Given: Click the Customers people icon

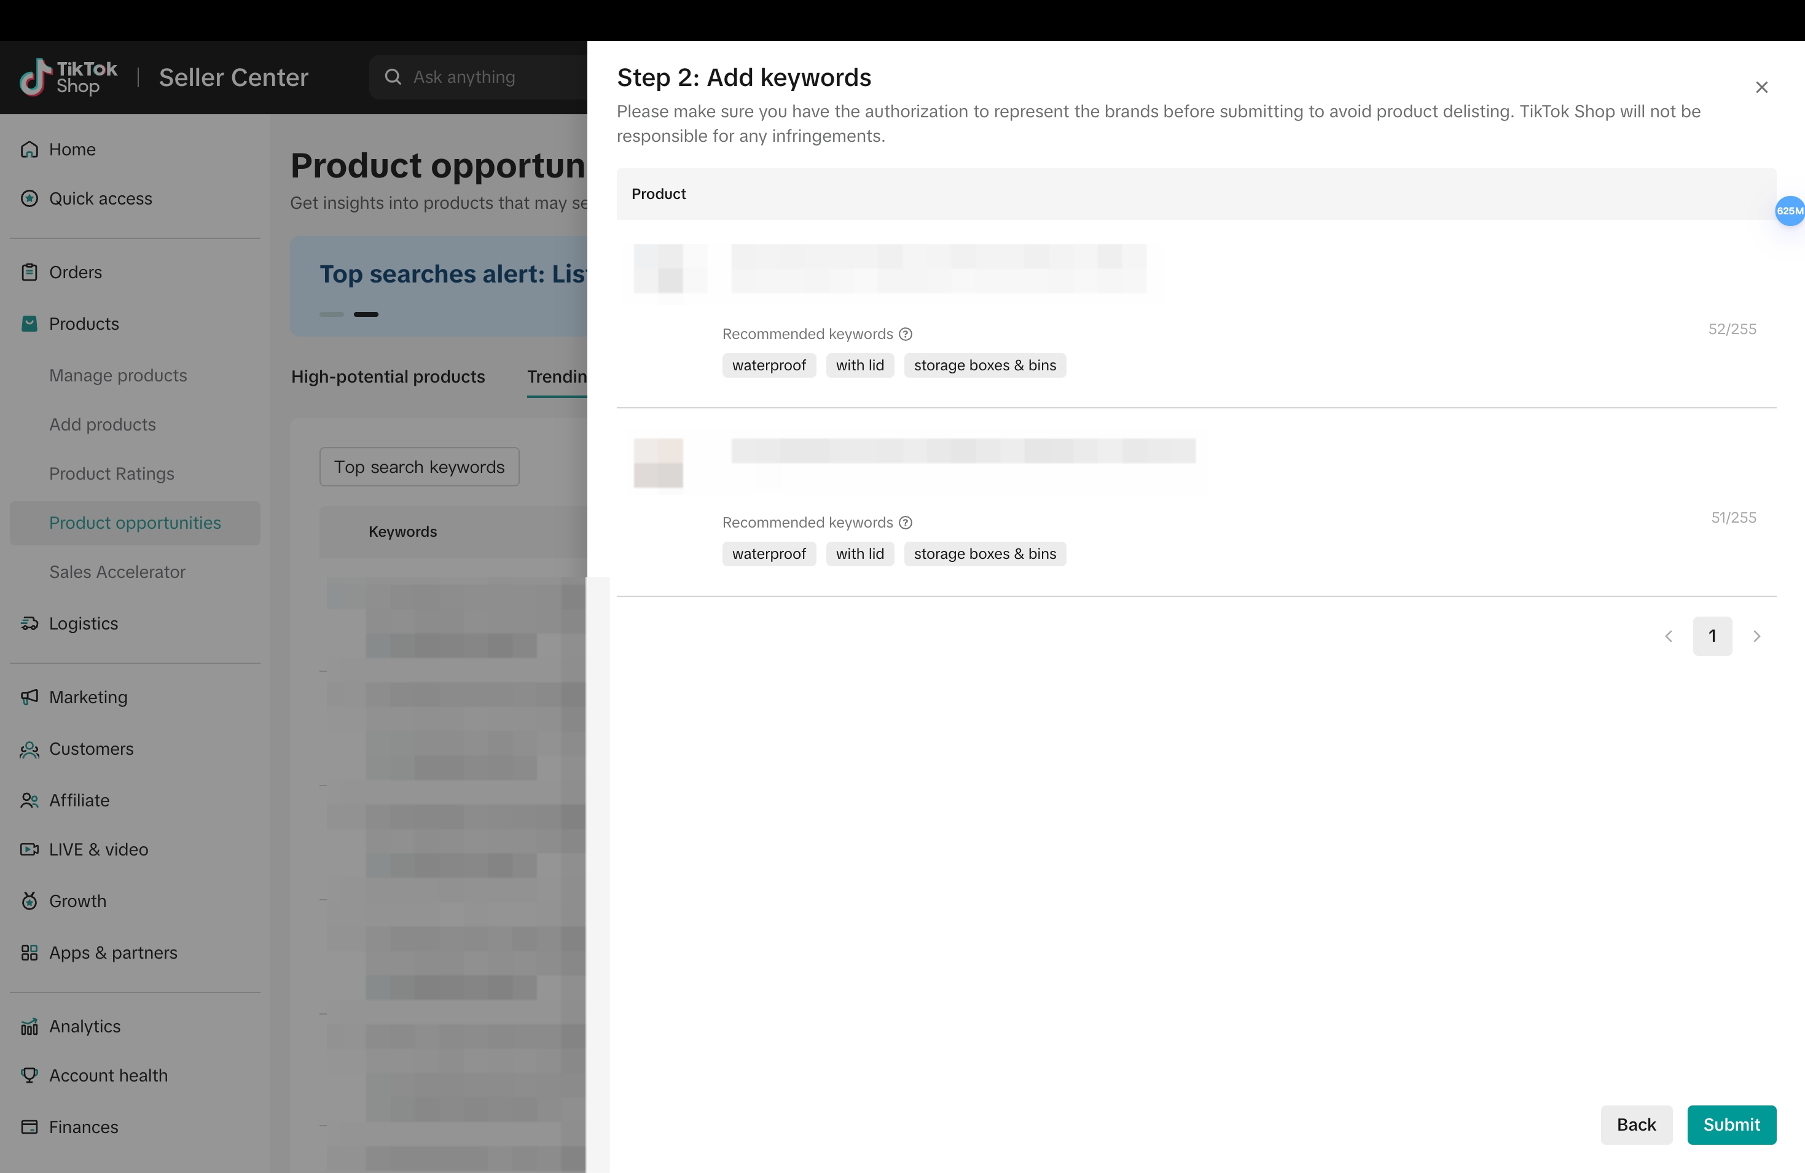Looking at the screenshot, I should 29,749.
